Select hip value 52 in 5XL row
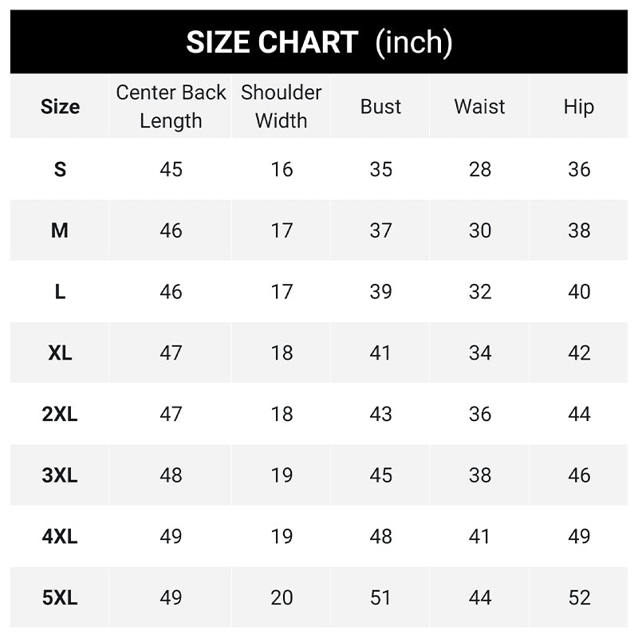This screenshot has width=638, height=638. (579, 597)
